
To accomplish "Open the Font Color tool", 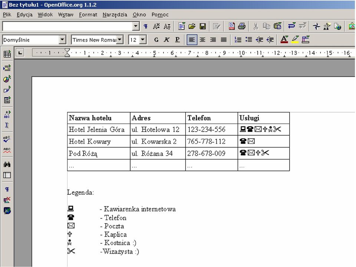I will click(284, 40).
